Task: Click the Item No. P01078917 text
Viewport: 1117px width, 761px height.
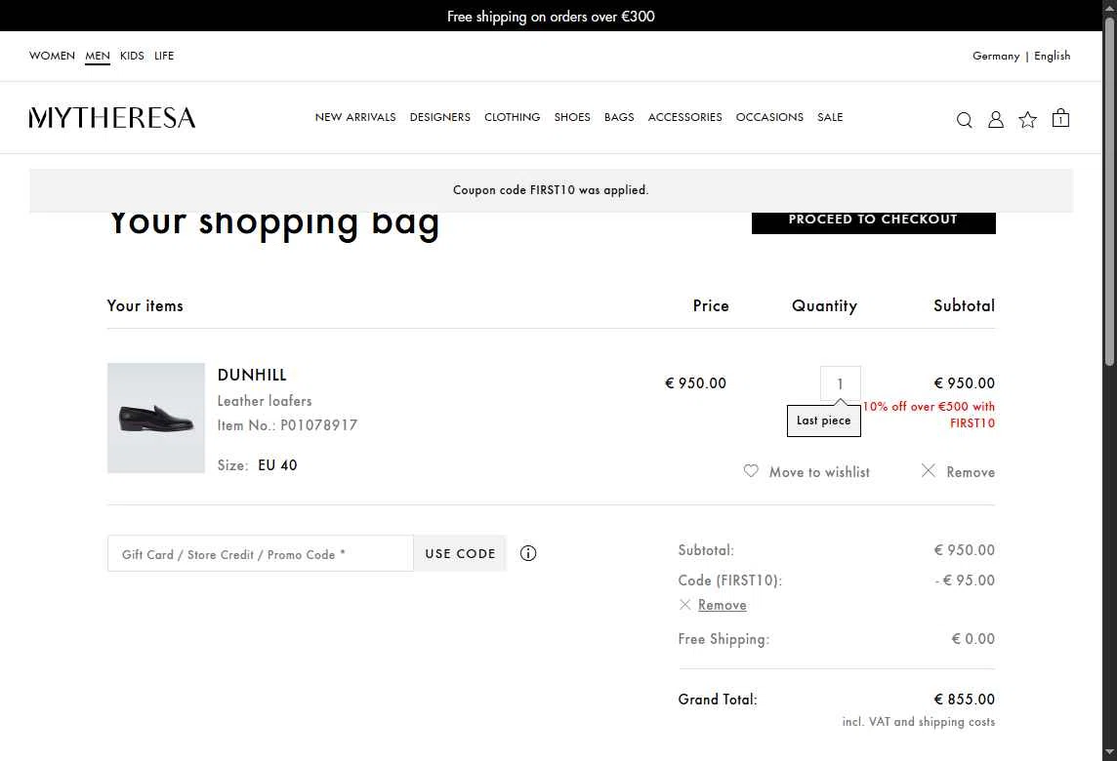Action: (x=287, y=425)
